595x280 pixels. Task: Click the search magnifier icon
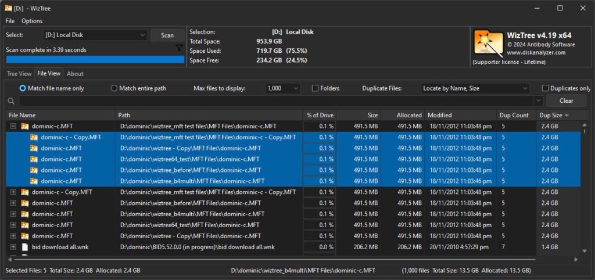12,101
